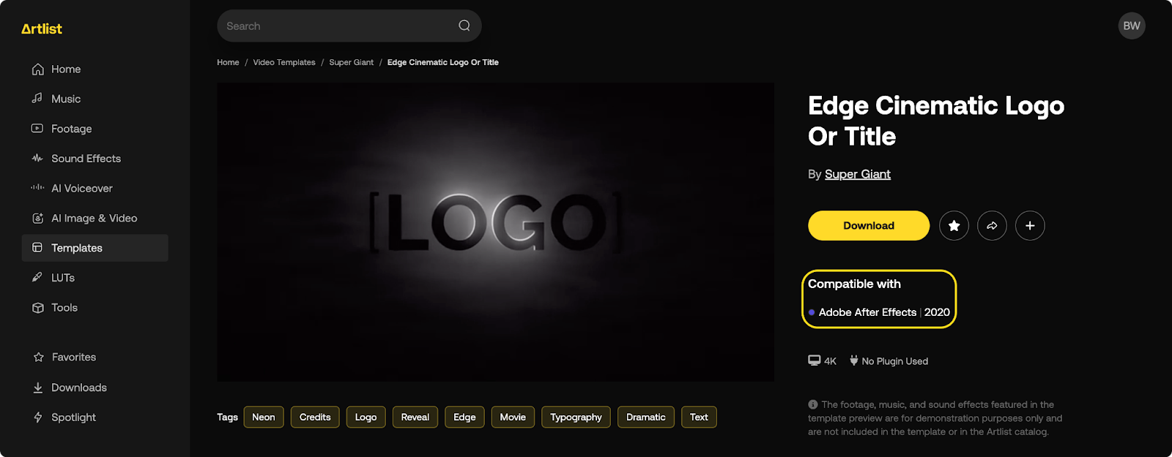Open Downloads in the sidebar

78,388
